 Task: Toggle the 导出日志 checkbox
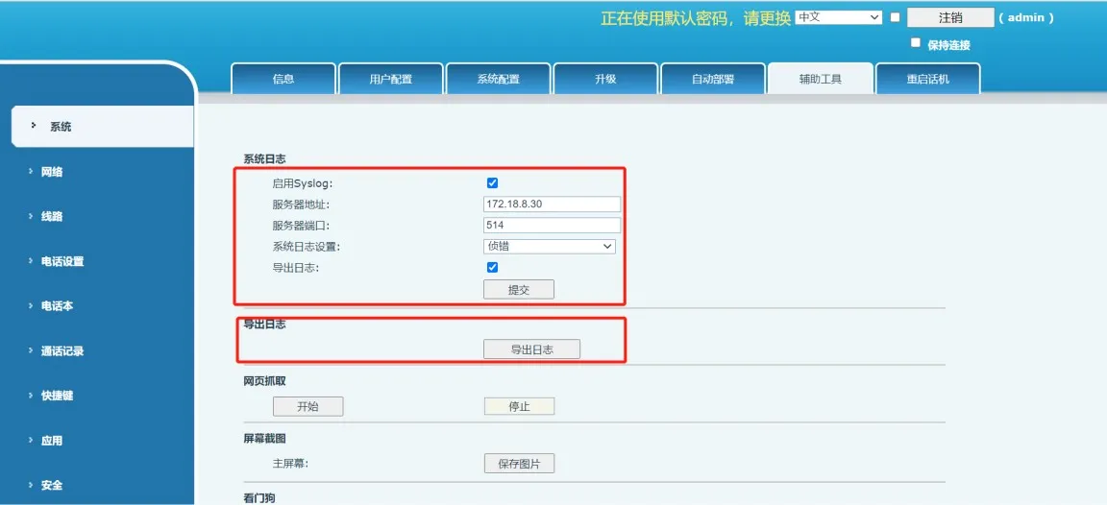point(493,268)
